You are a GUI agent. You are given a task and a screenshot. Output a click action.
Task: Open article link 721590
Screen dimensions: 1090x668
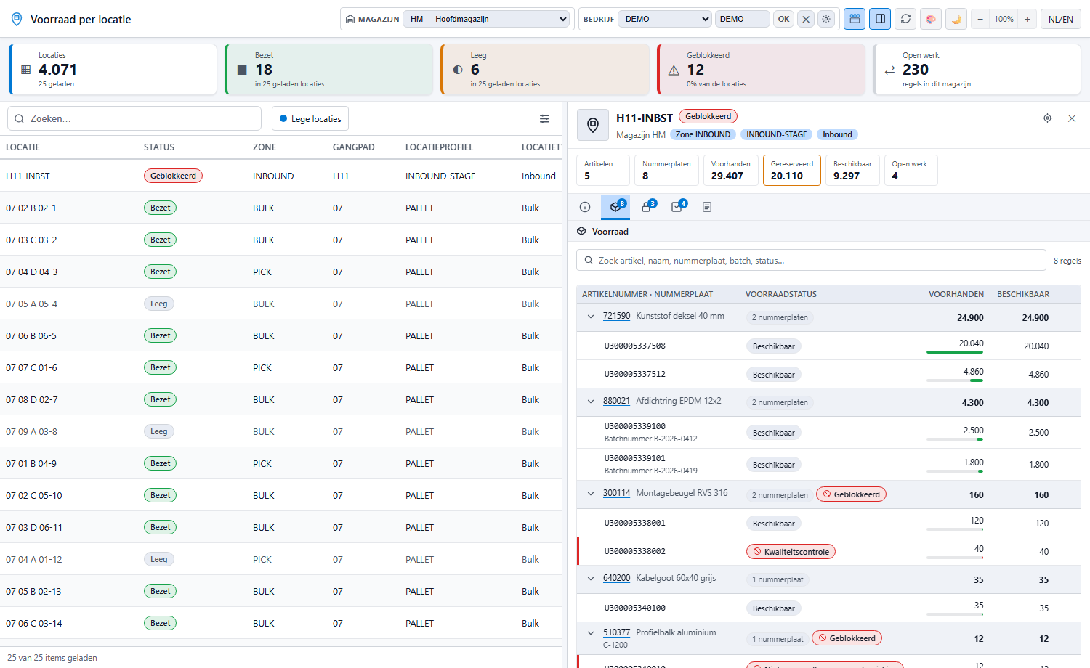tap(616, 316)
